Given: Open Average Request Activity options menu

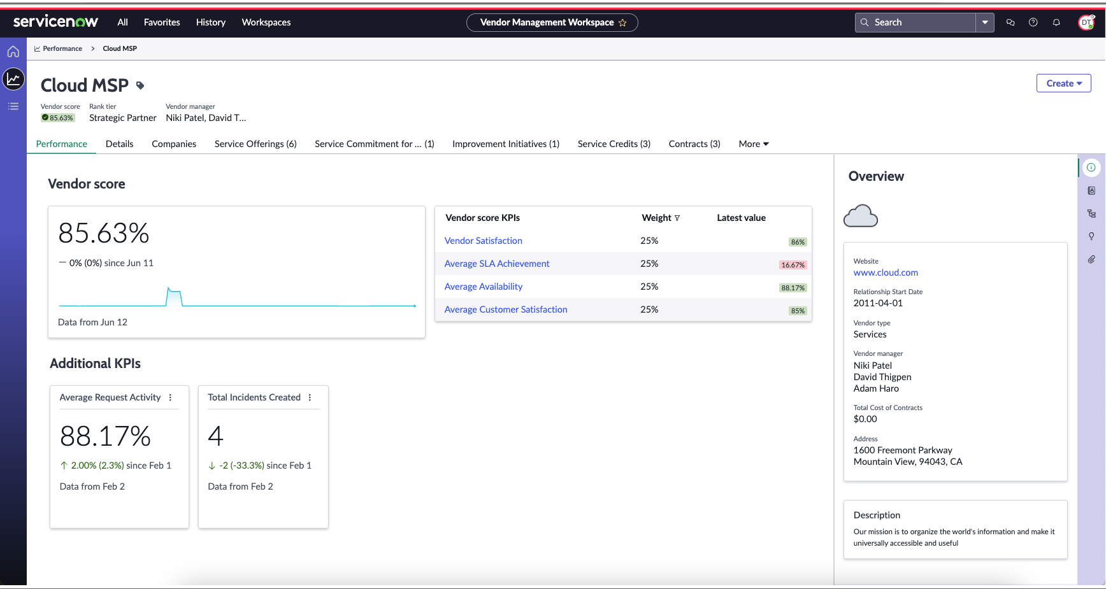Looking at the screenshot, I should tap(170, 397).
